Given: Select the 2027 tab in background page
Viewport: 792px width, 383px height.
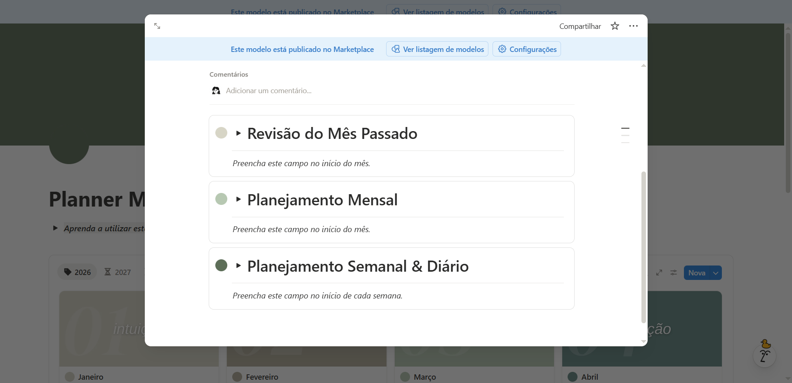Looking at the screenshot, I should 118,272.
